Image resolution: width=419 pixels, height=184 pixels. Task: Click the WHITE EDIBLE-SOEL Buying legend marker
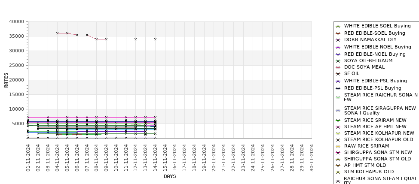338,26
